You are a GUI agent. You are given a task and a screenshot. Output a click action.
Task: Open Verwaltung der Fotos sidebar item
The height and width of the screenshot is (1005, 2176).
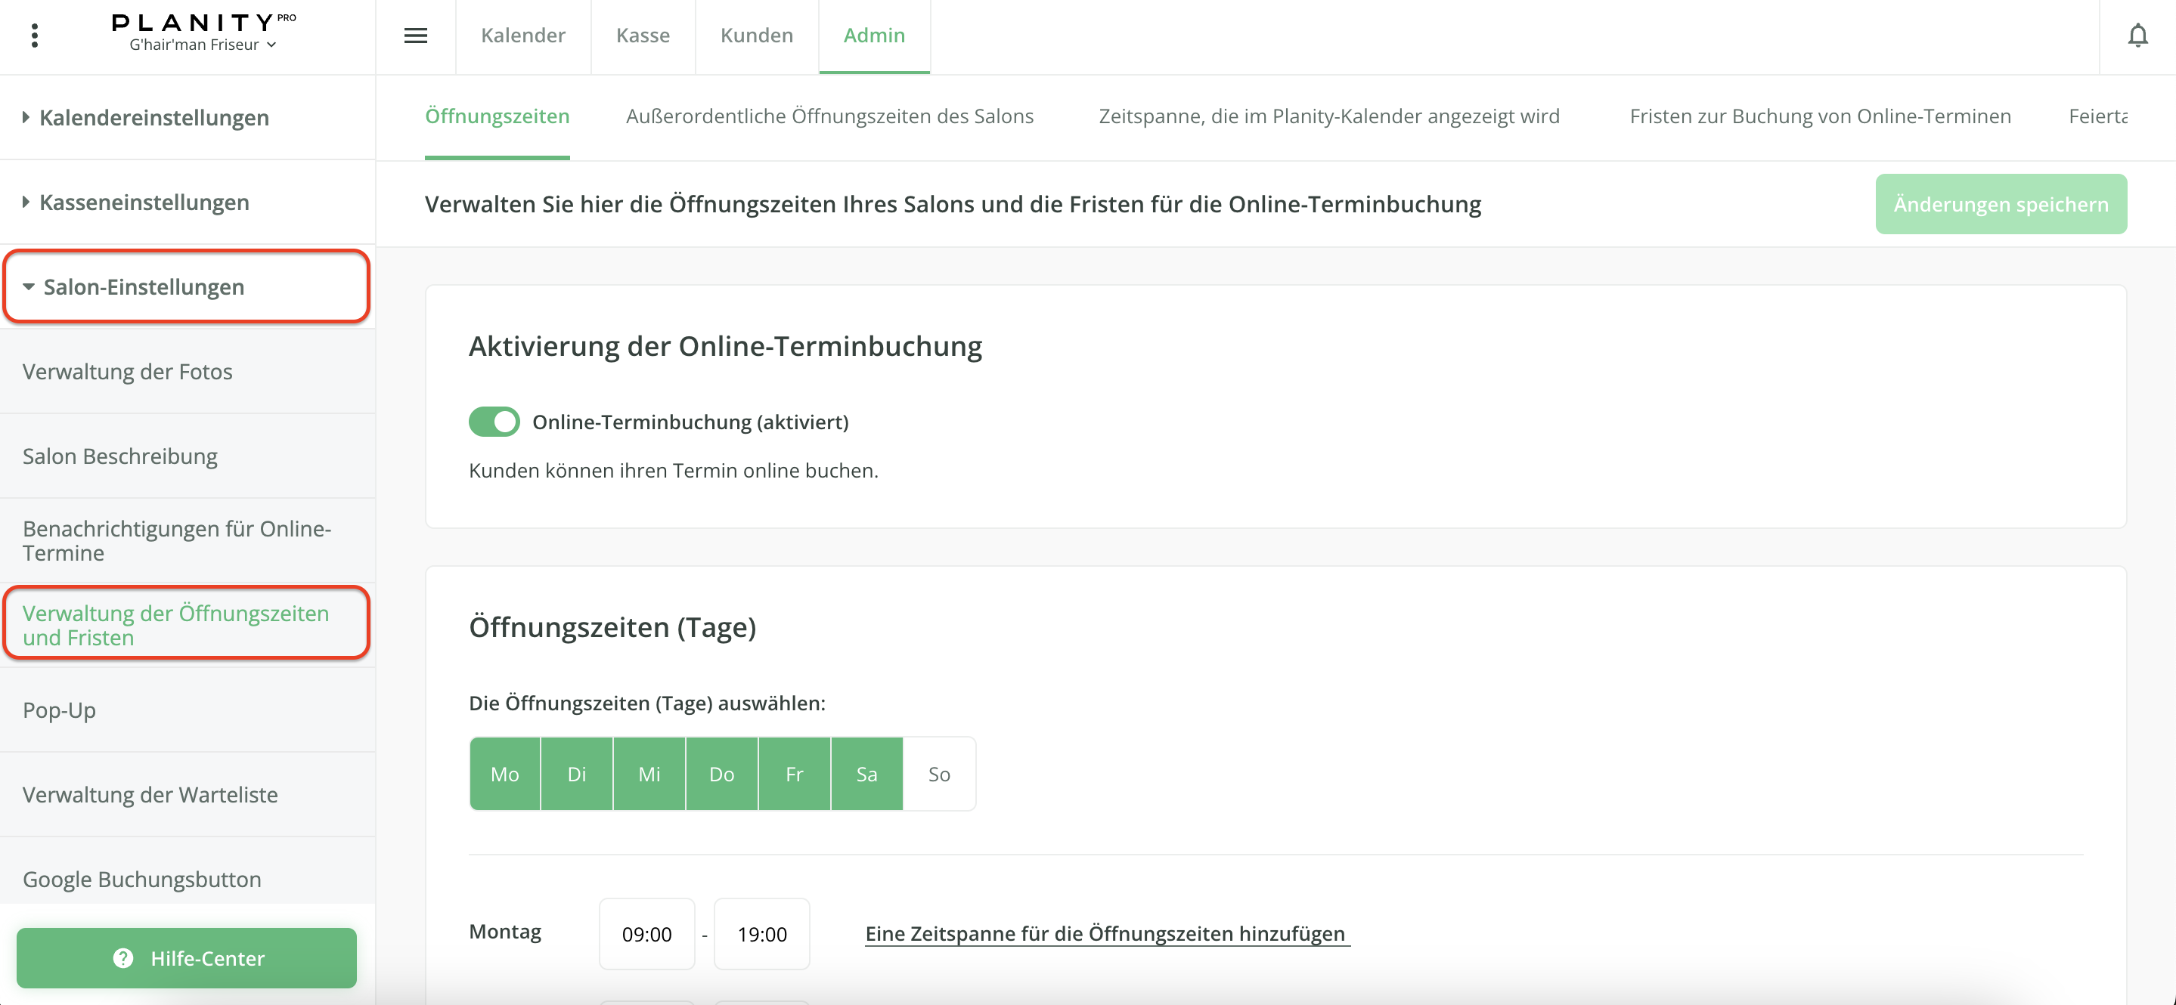click(x=128, y=372)
